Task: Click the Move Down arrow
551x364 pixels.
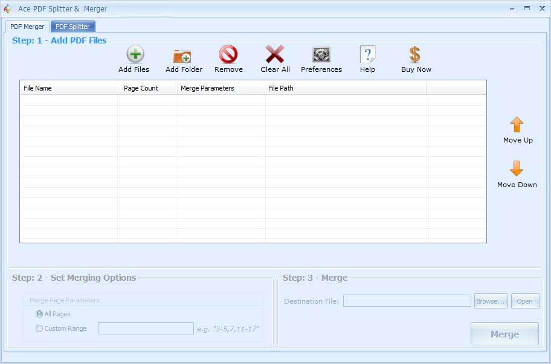Action: tap(517, 168)
